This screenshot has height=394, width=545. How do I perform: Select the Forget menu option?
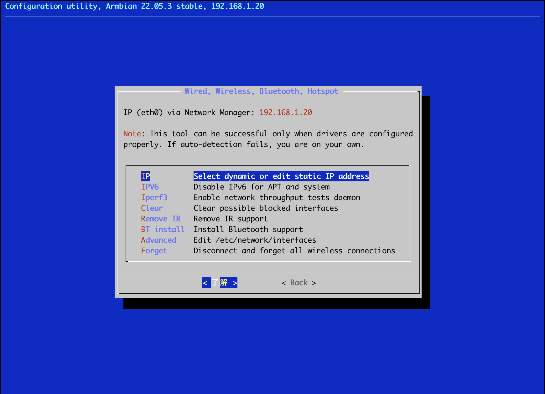pyautogui.click(x=154, y=250)
